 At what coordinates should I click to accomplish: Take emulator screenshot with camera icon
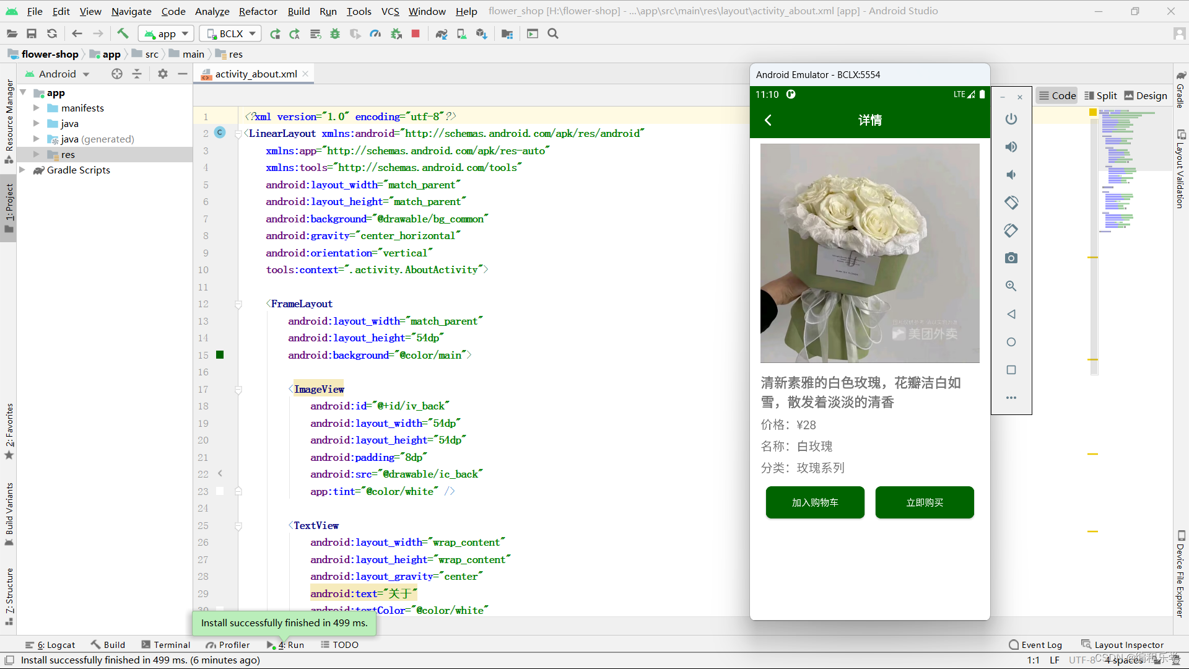(1011, 258)
